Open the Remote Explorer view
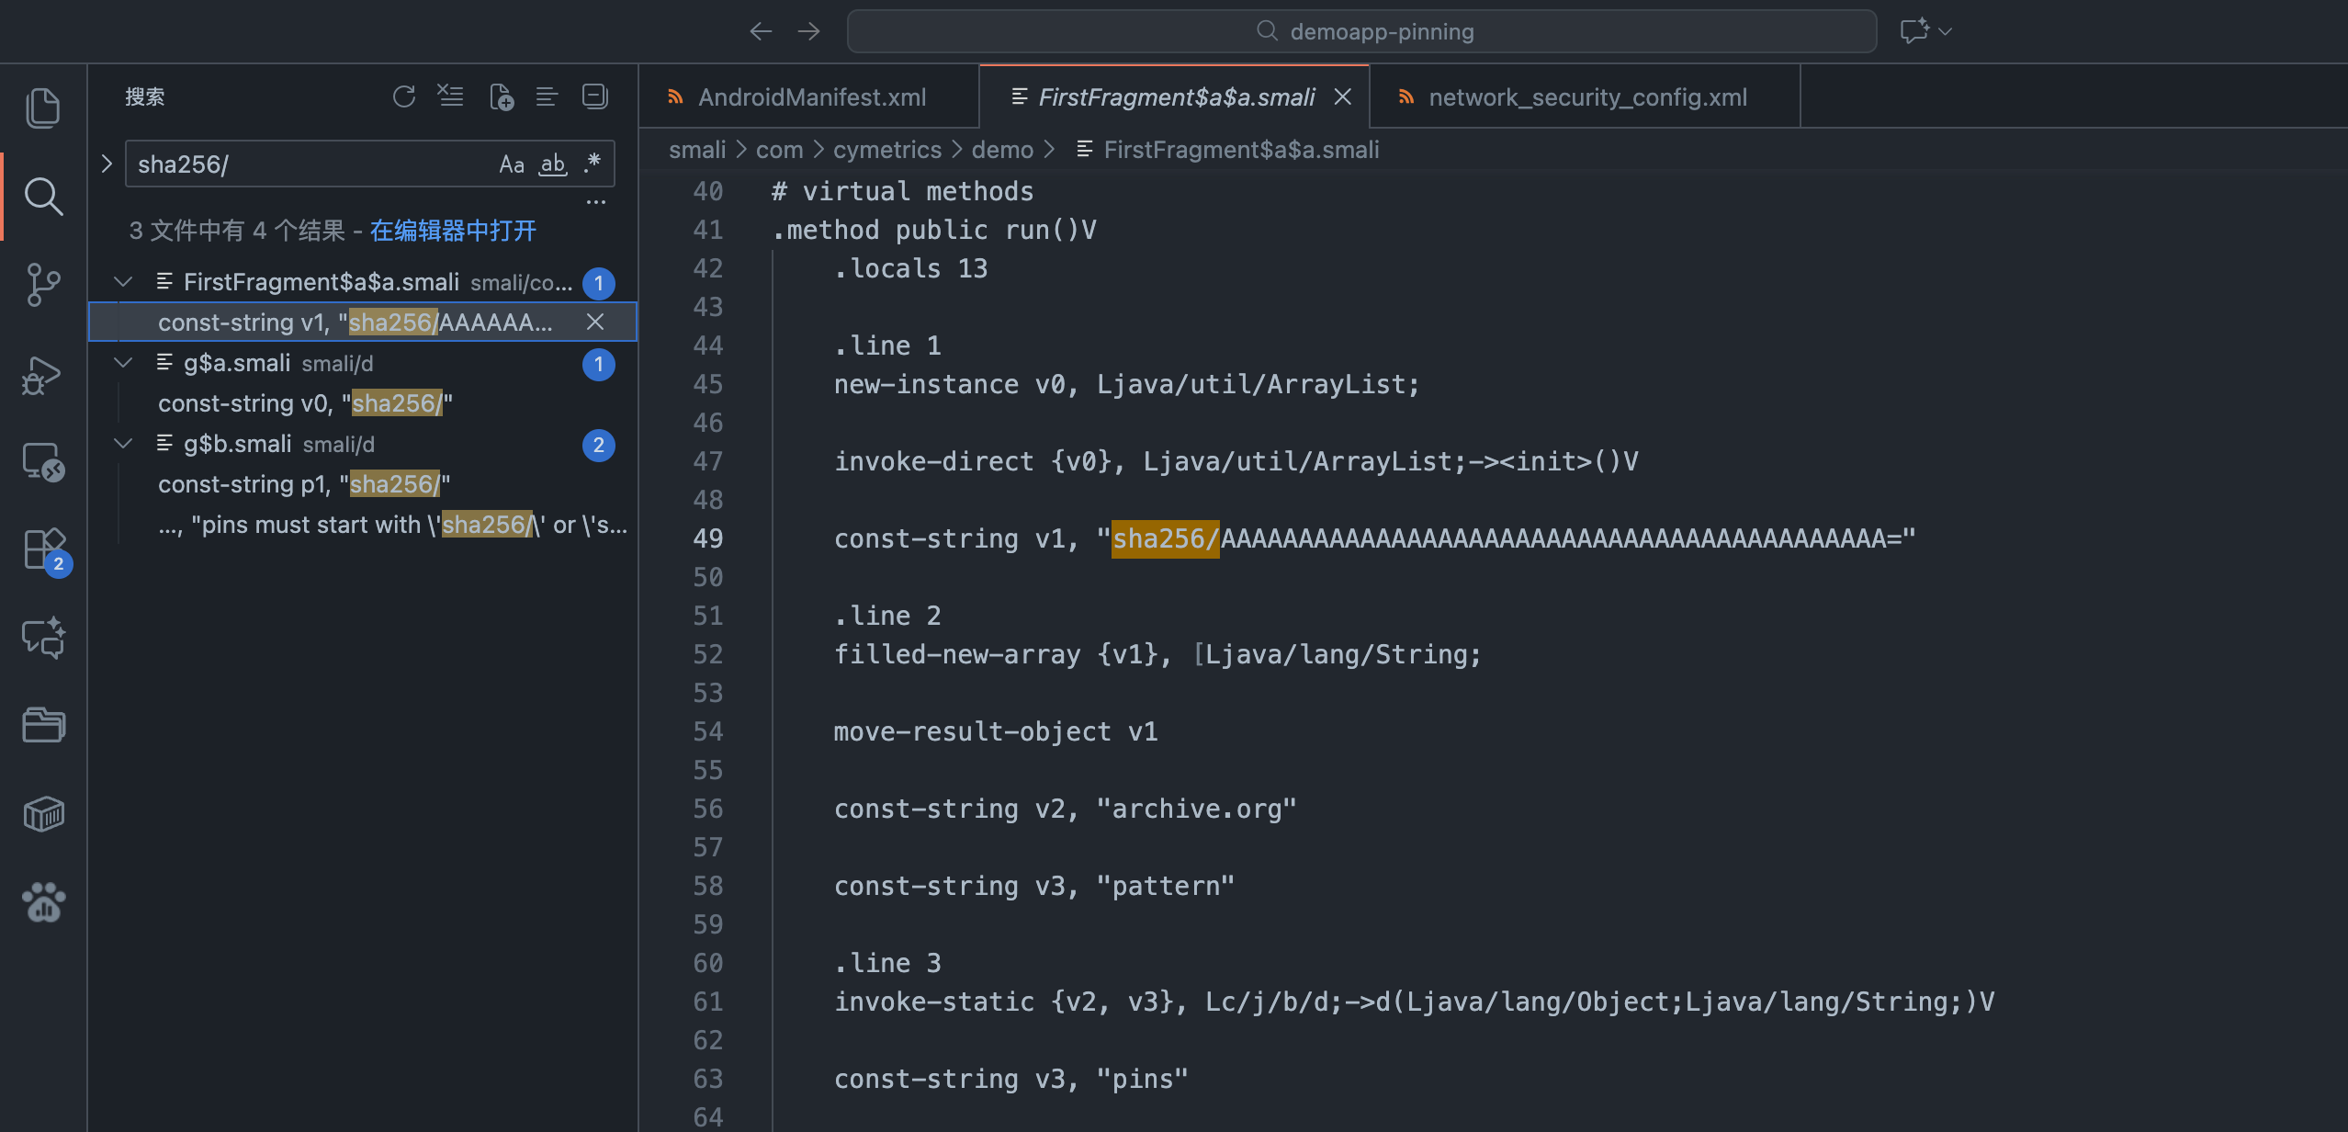The height and width of the screenshot is (1132, 2348). tap(43, 461)
